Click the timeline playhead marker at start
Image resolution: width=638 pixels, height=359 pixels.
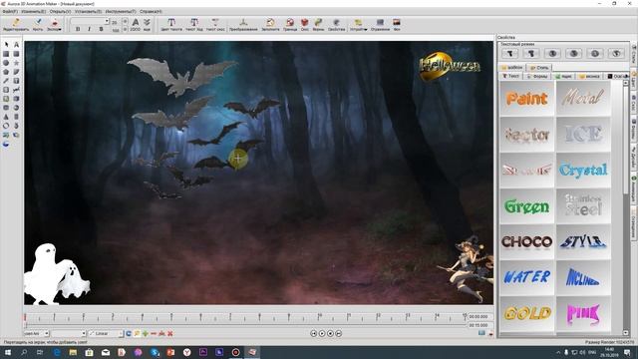[x=25, y=317]
